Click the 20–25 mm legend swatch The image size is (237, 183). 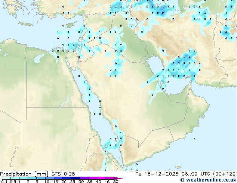(67, 178)
